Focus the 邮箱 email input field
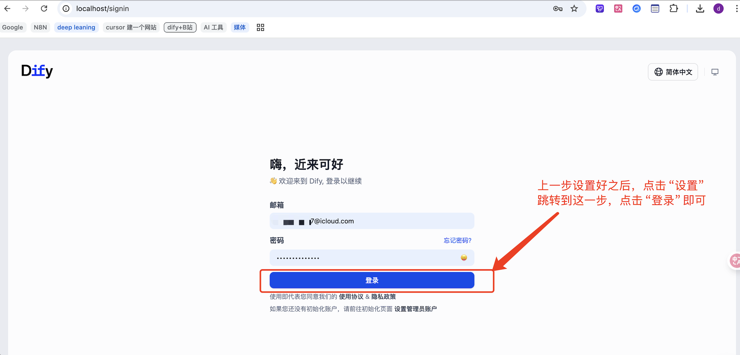Screen dimensions: 740x355 click(372, 221)
